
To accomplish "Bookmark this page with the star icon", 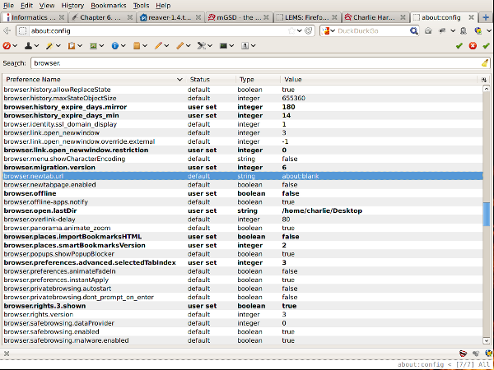I will tap(291, 31).
